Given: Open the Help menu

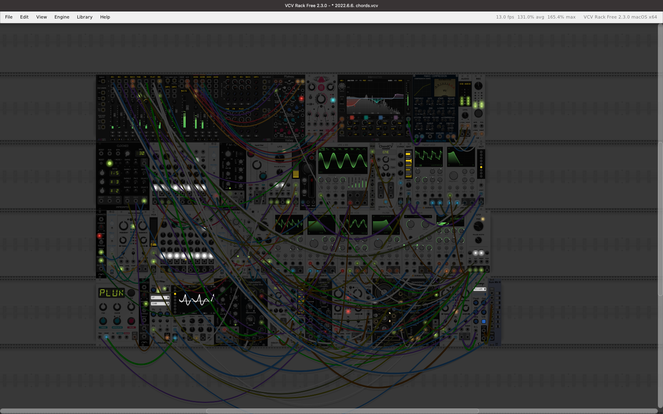Looking at the screenshot, I should pos(105,17).
